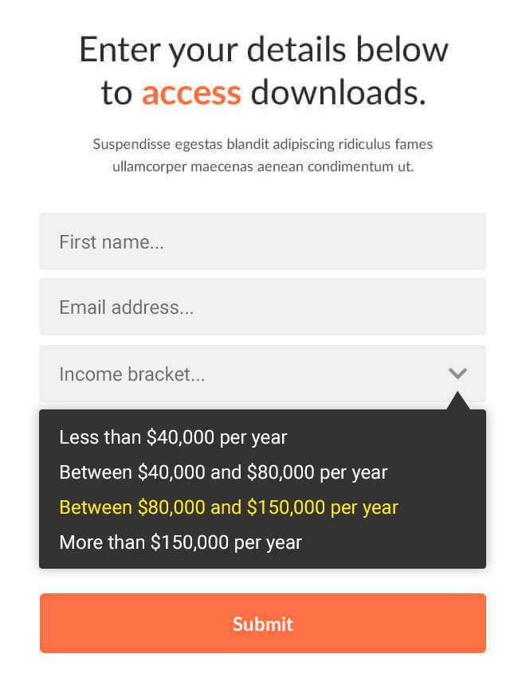Click the "ullamcorper maecenas aenean" text line
Viewport: 526px width, 685px height.
pos(262,166)
